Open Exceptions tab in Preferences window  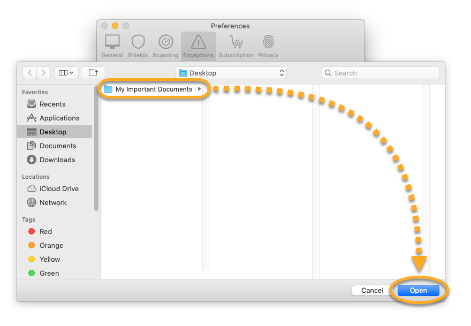[198, 46]
